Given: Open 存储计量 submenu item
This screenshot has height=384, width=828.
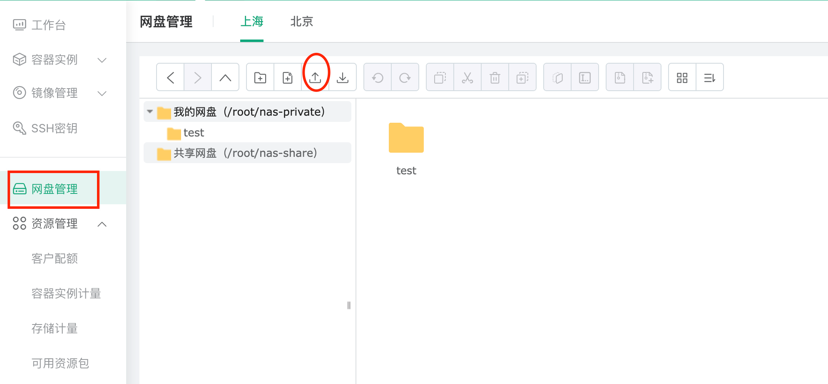Looking at the screenshot, I should click(55, 329).
